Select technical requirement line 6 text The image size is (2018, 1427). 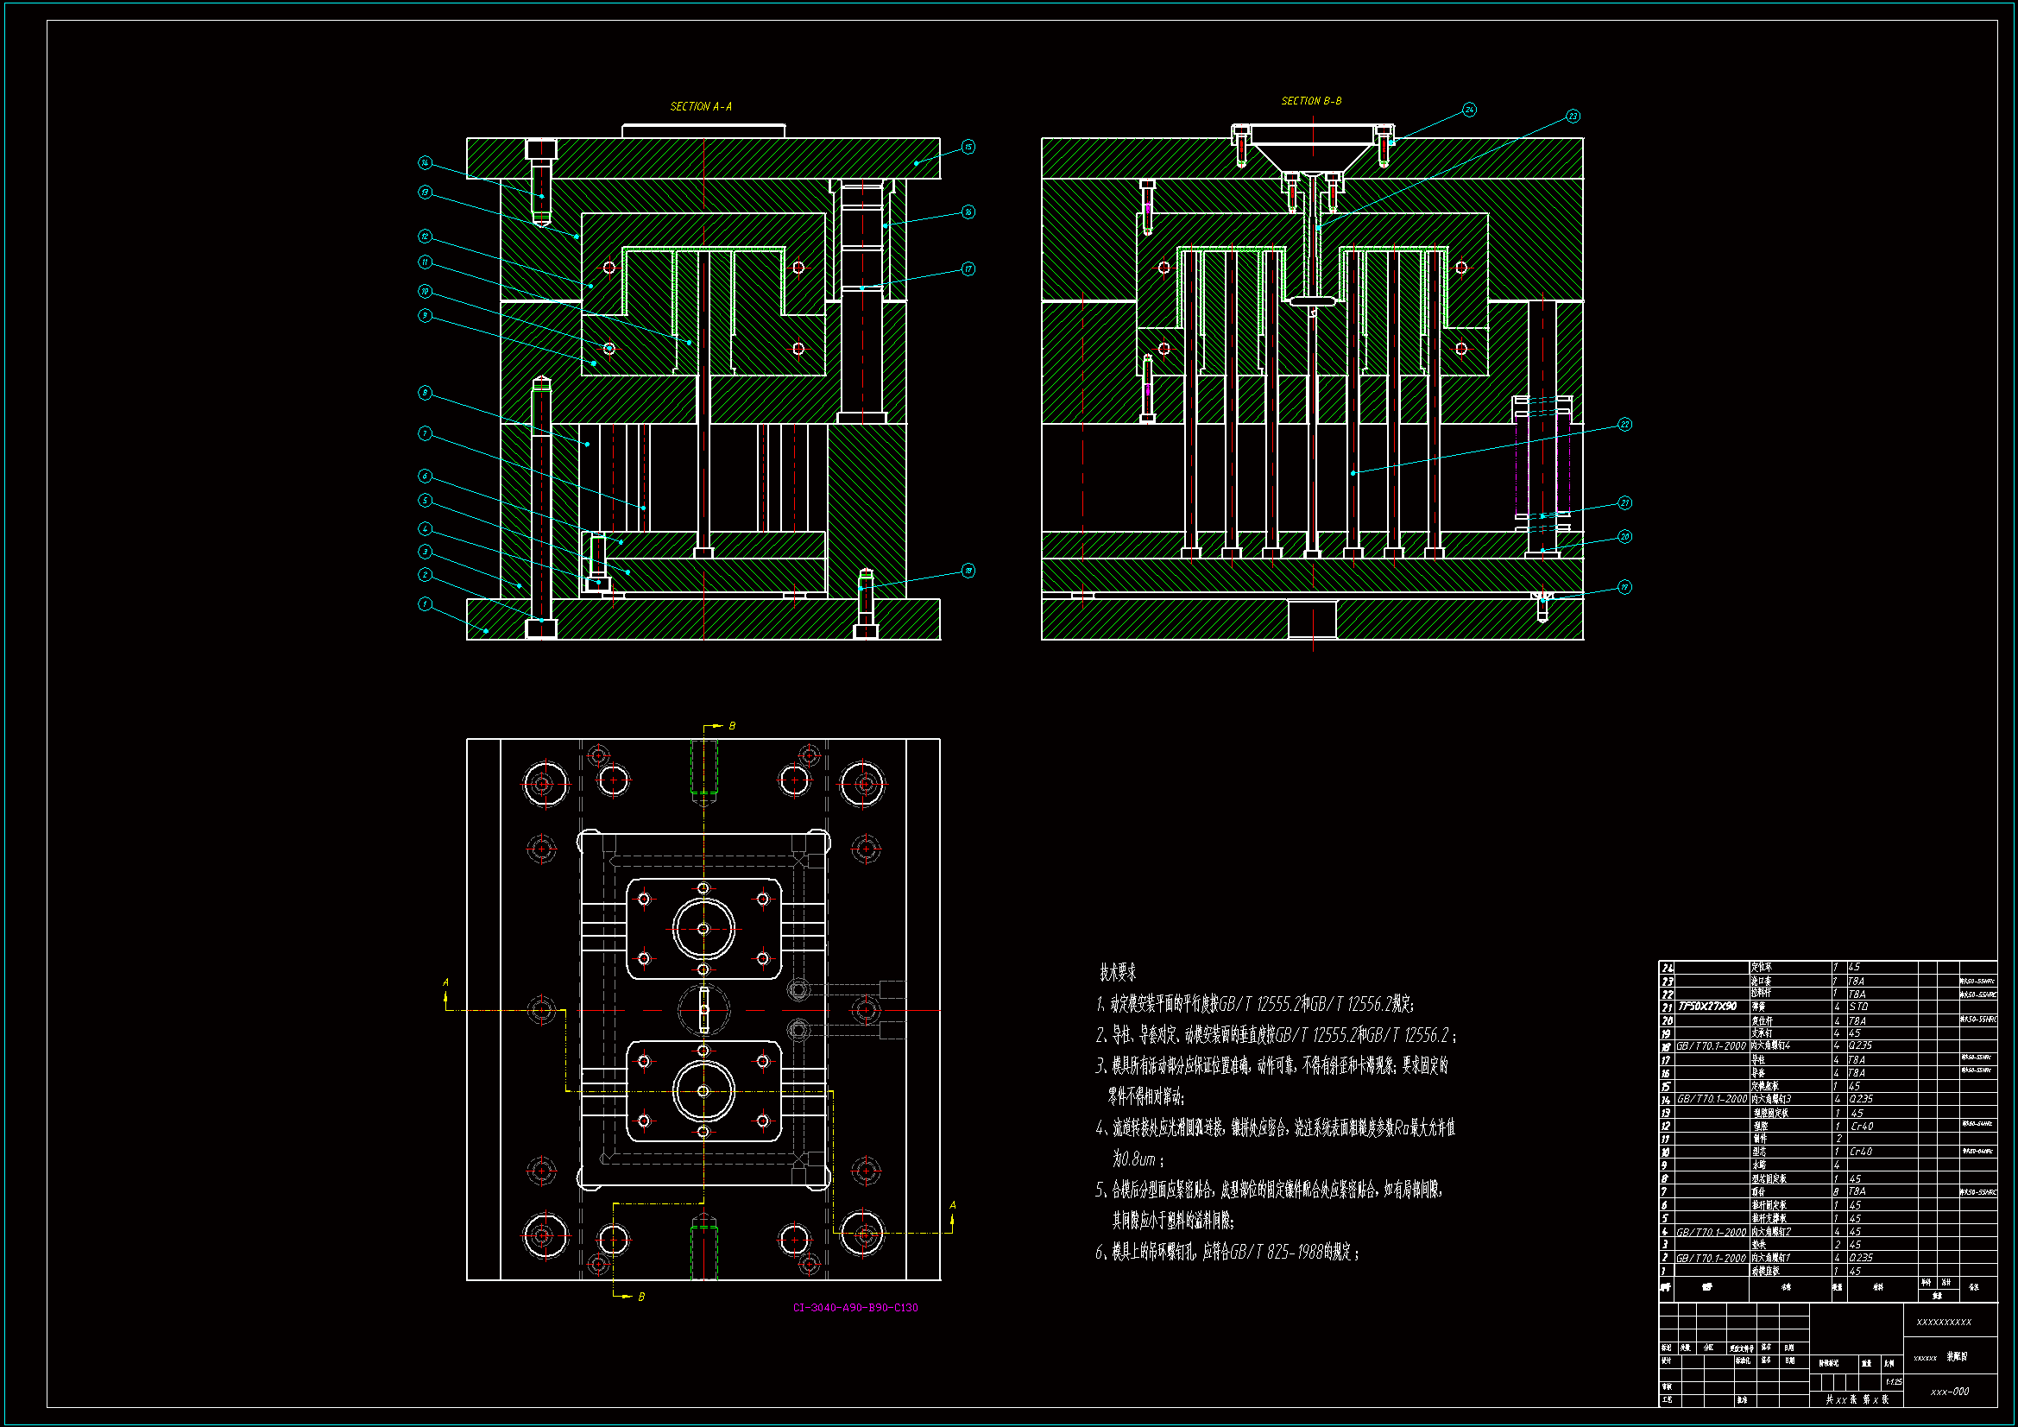[x=1227, y=1252]
